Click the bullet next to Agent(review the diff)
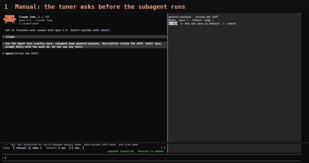Image resolution: width=309 pixels, height=163 pixels. (x=3, y=53)
